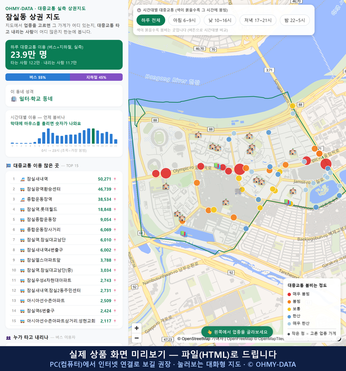The width and height of the screenshot is (346, 371).
Task: Select the 하루 전체 time filter
Action: click(151, 20)
